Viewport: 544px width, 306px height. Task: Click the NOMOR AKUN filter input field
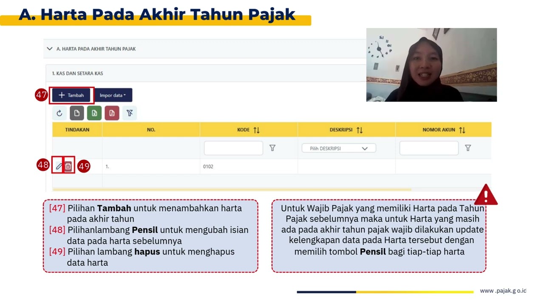pyautogui.click(x=429, y=148)
